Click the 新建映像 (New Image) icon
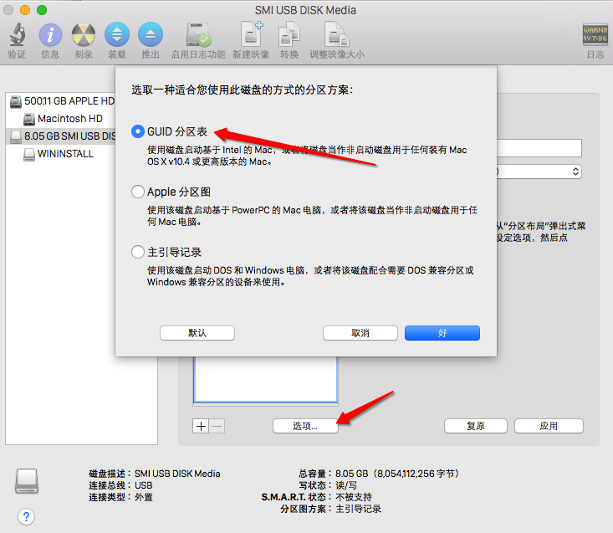The image size is (613, 533). pyautogui.click(x=251, y=34)
